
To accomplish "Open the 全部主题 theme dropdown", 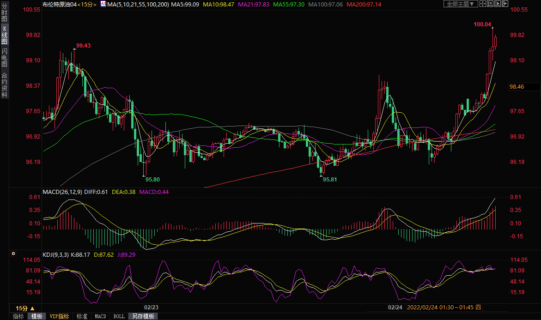I will [x=459, y=4].
